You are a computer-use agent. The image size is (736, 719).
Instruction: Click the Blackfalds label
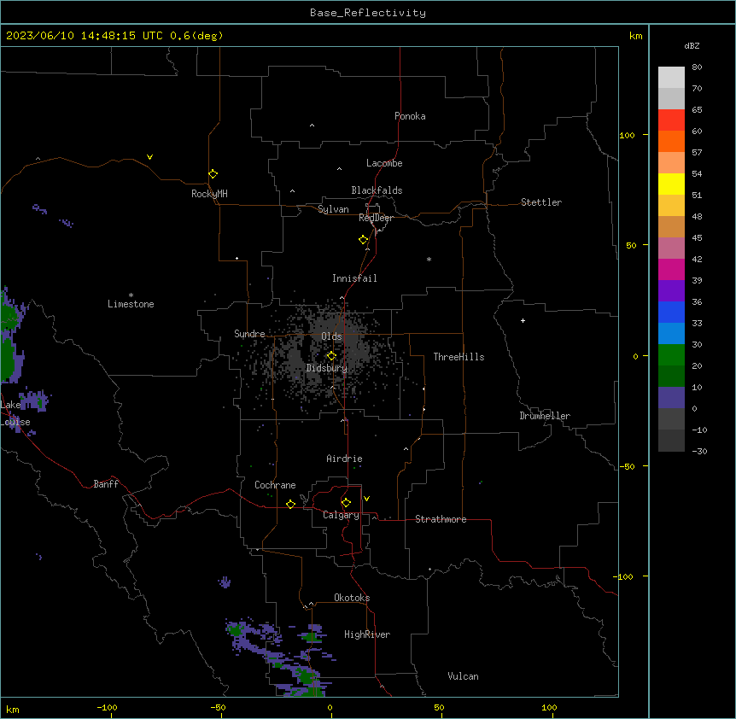pyautogui.click(x=377, y=190)
